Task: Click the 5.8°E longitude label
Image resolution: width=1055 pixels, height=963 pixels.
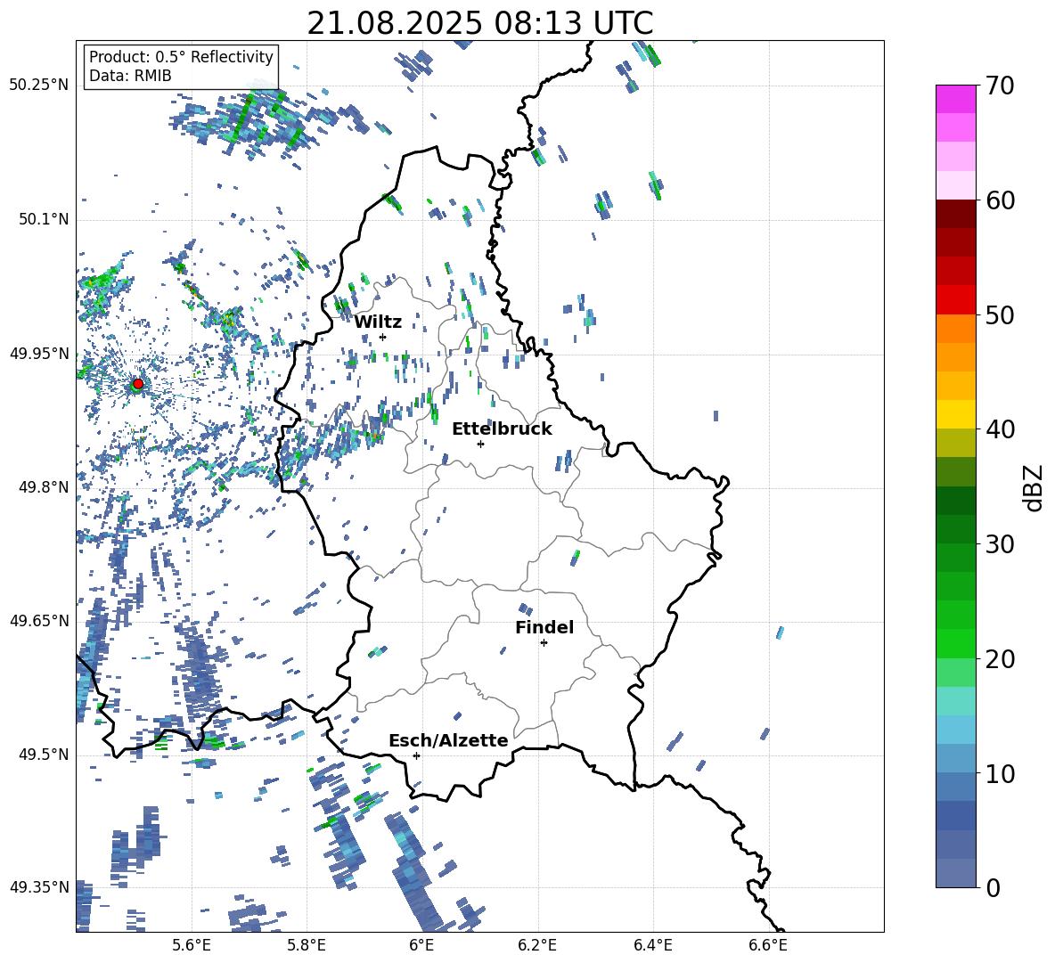Action: (307, 945)
